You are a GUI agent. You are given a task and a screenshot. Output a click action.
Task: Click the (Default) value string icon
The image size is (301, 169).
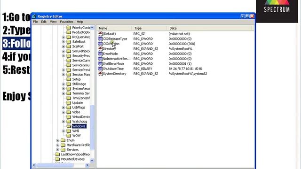coord(100,33)
